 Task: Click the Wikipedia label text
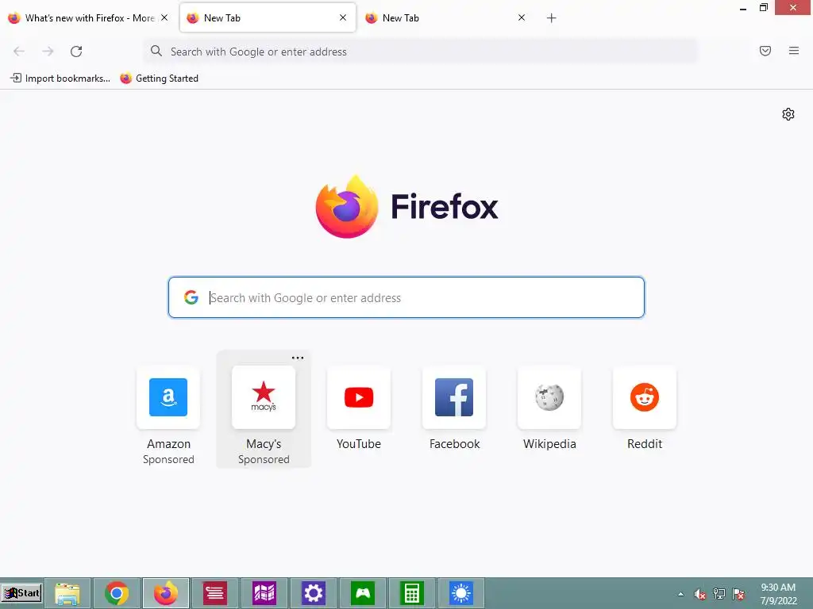(x=549, y=444)
